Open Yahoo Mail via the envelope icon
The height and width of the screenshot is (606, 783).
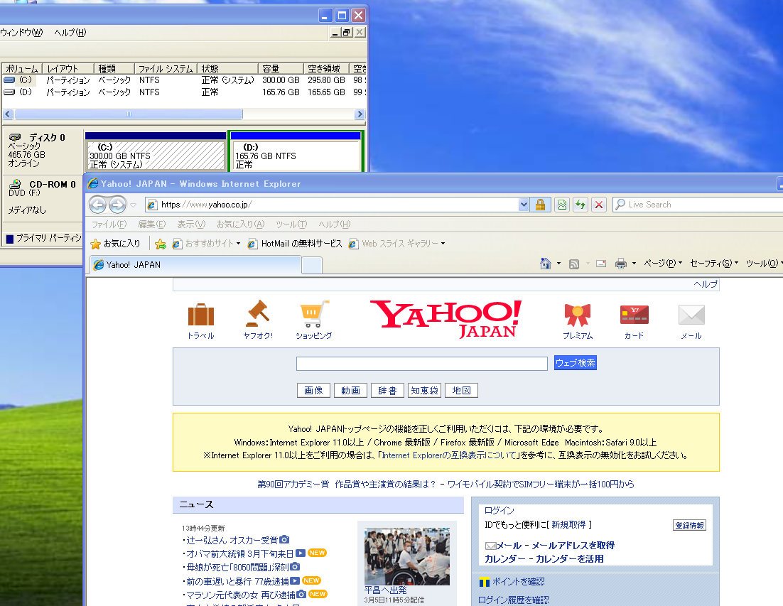coord(690,315)
